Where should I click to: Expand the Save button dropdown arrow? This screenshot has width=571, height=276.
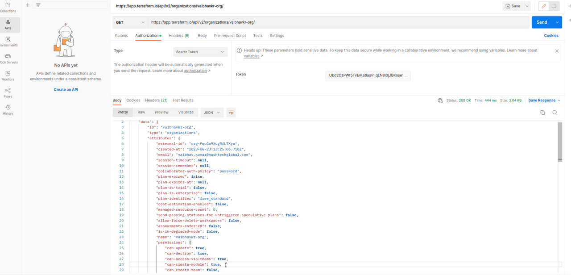click(527, 6)
